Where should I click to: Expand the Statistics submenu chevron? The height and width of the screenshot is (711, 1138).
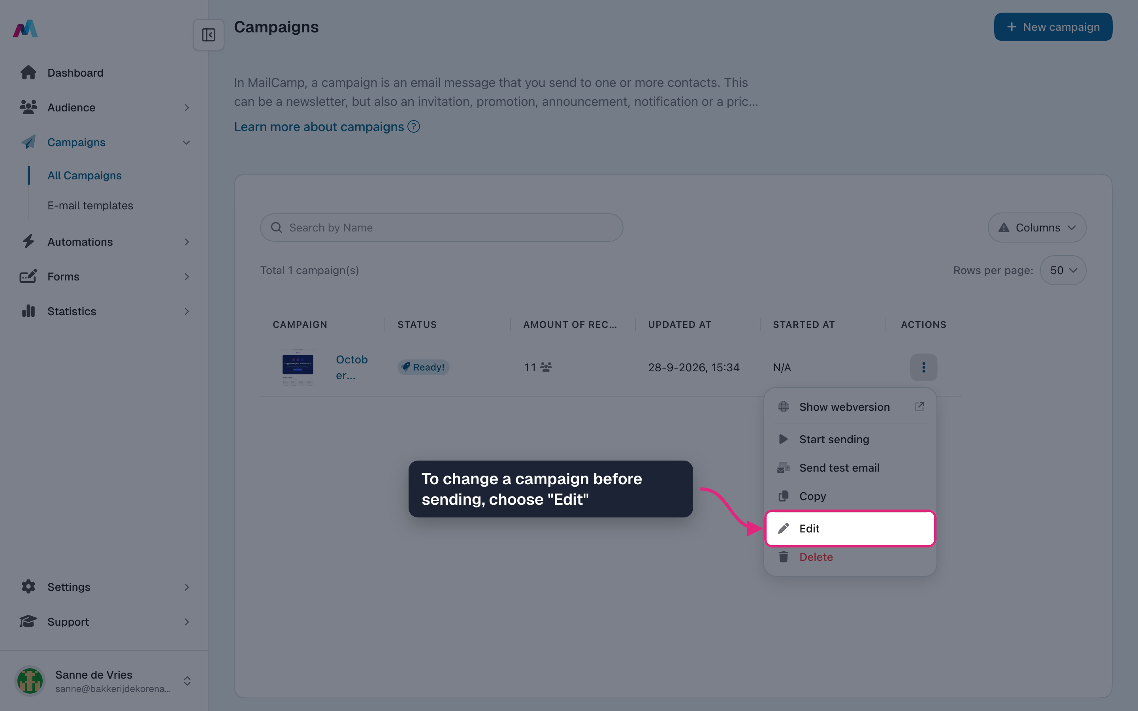tap(187, 311)
